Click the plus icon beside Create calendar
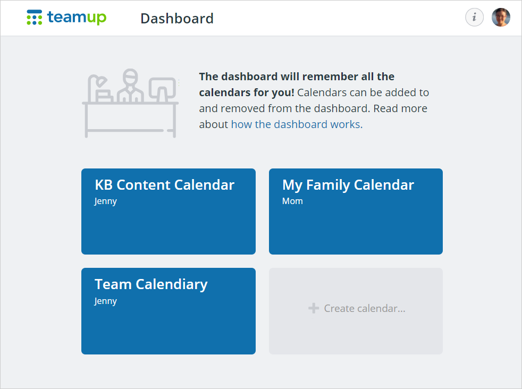Screen dimensions: 522x389 tap(313, 308)
